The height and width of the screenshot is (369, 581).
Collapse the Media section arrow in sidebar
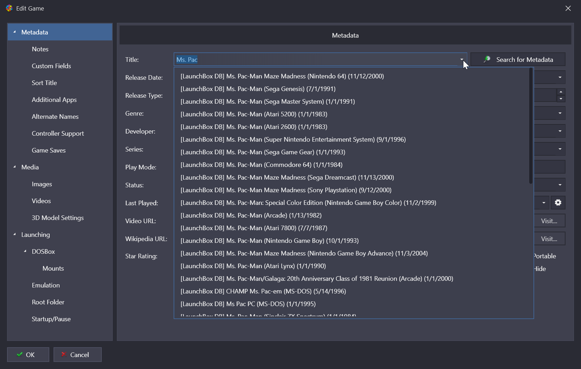[x=14, y=167]
